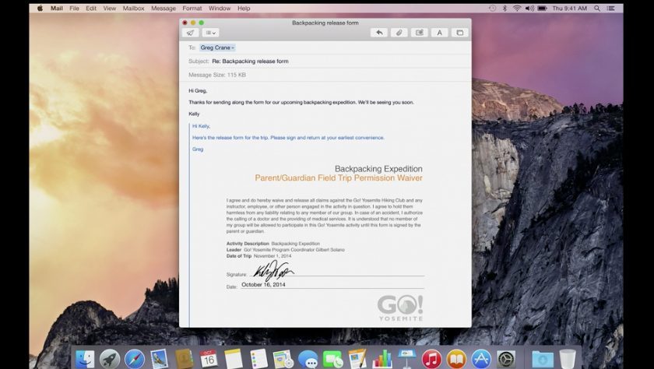Toggle the Wi-Fi status menu
The height and width of the screenshot is (369, 654).
tap(517, 8)
